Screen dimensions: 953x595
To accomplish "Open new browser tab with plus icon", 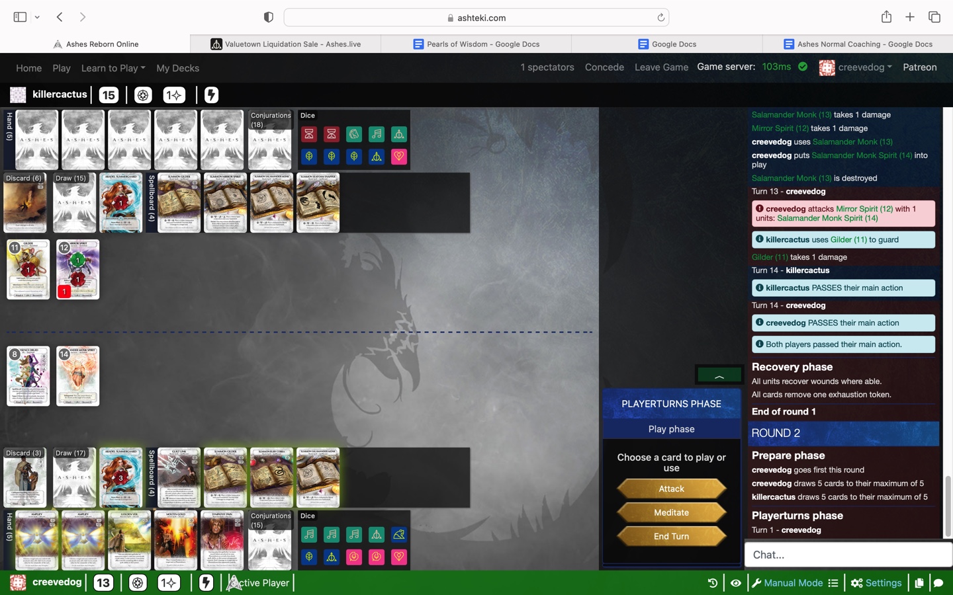I will pos(910,17).
